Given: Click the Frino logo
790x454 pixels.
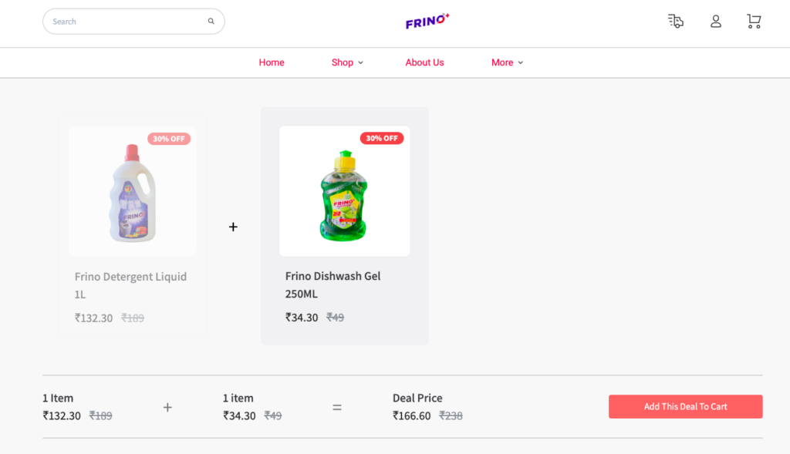Looking at the screenshot, I should (427, 22).
